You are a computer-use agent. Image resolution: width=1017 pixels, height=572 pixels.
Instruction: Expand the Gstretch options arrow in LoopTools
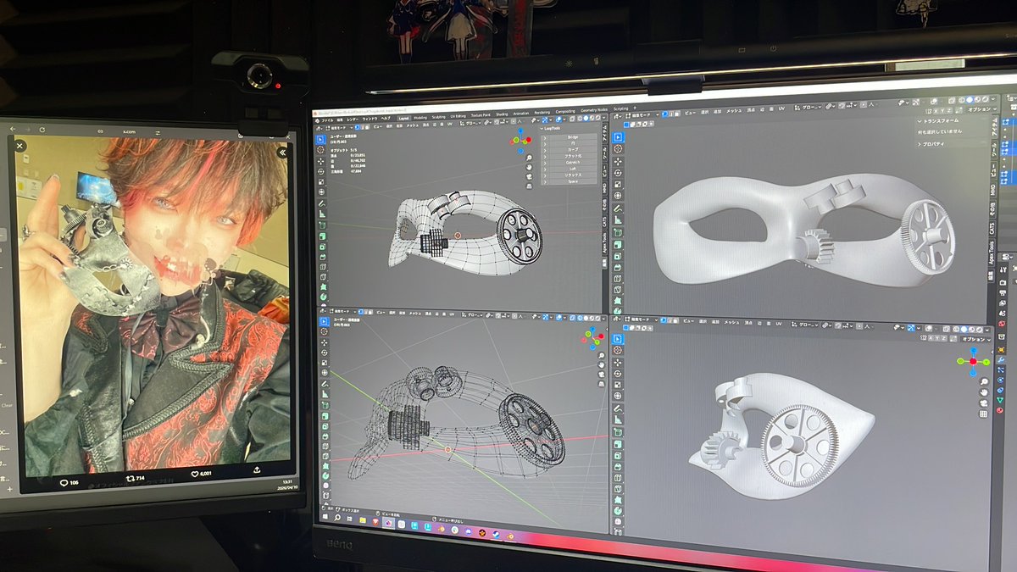545,163
